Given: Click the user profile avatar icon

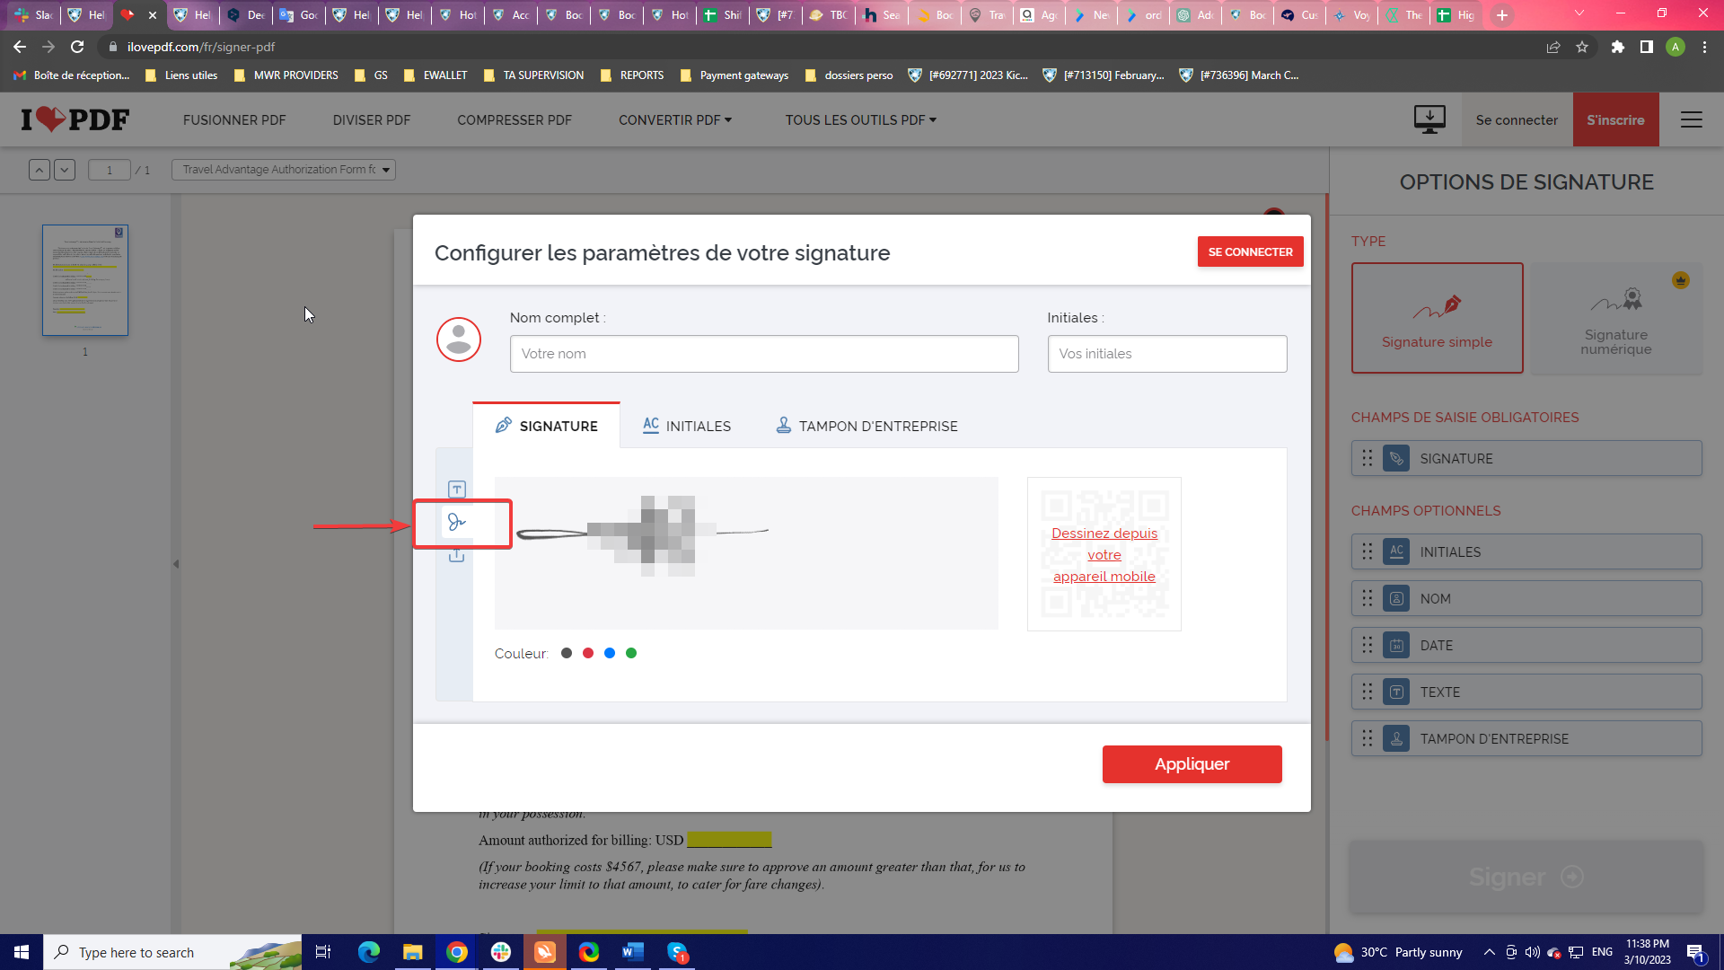Looking at the screenshot, I should (x=459, y=339).
